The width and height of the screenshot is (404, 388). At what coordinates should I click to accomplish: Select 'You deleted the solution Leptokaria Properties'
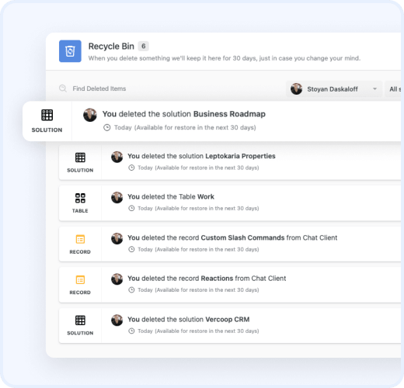tap(201, 156)
